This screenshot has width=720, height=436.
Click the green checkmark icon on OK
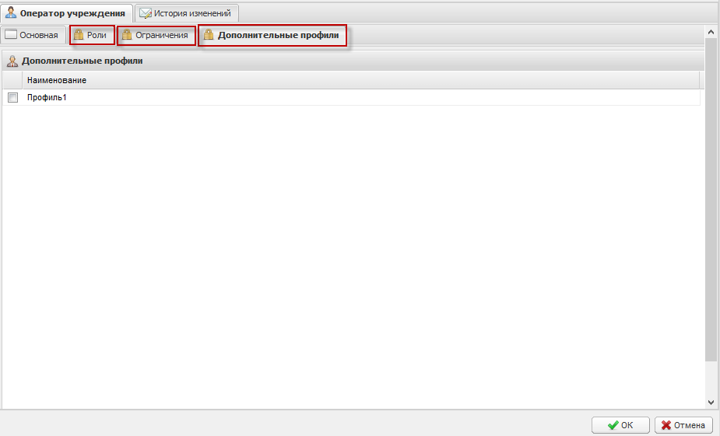(x=613, y=425)
